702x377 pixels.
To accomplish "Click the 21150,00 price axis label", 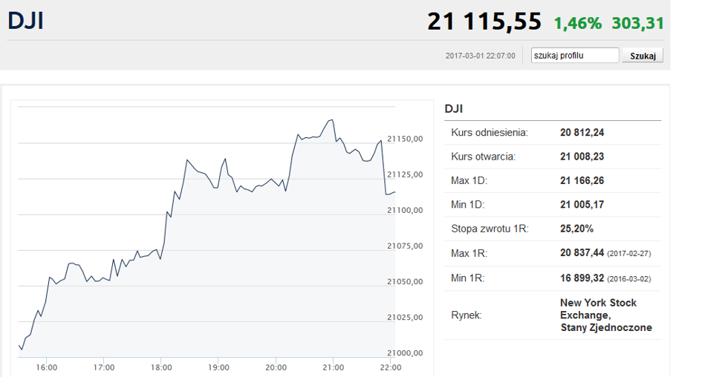I will (x=404, y=139).
